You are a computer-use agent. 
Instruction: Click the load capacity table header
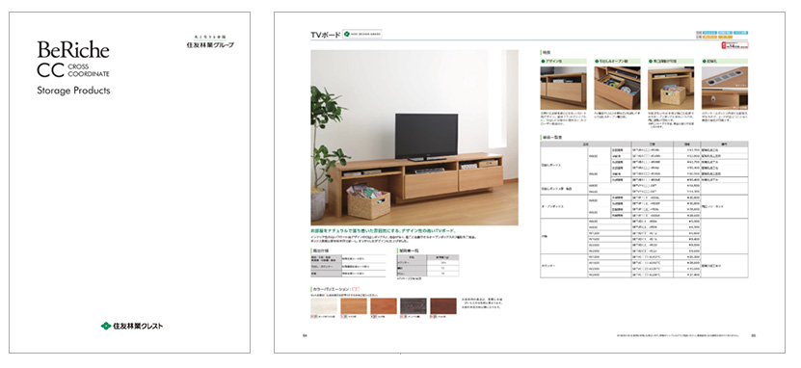coord(428,258)
